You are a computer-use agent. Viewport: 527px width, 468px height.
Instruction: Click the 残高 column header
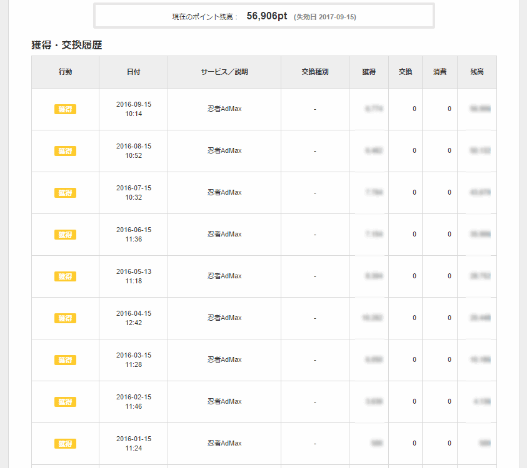point(477,72)
